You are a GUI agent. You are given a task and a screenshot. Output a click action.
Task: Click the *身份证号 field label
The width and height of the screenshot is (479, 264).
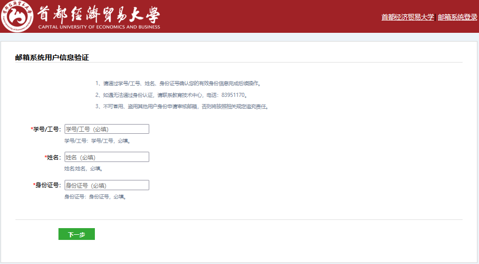47,185
